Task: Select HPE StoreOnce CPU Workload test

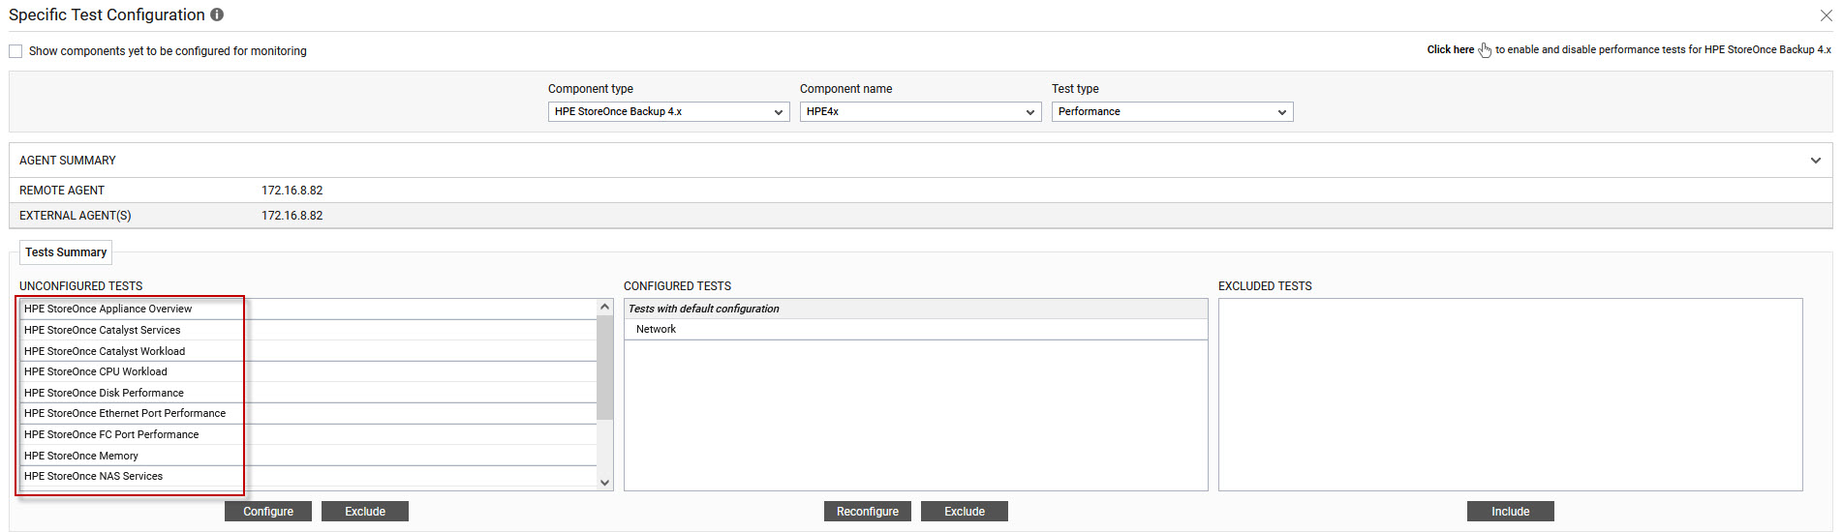Action: [308, 371]
